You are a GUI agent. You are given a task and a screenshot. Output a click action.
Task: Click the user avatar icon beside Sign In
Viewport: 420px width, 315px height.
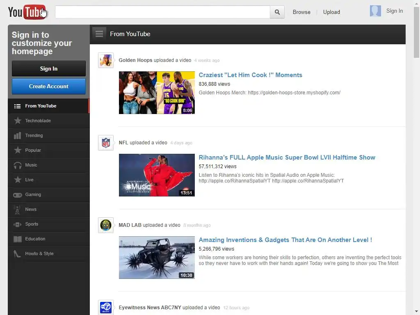point(375,11)
